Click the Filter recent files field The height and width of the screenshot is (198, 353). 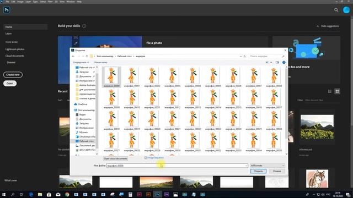[322, 100]
